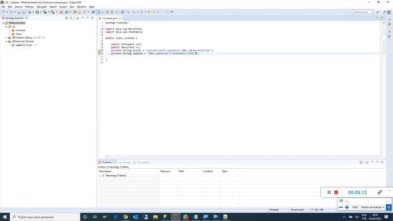
Task: Open Package Explorer View Menu triangle
Action: [83, 18]
